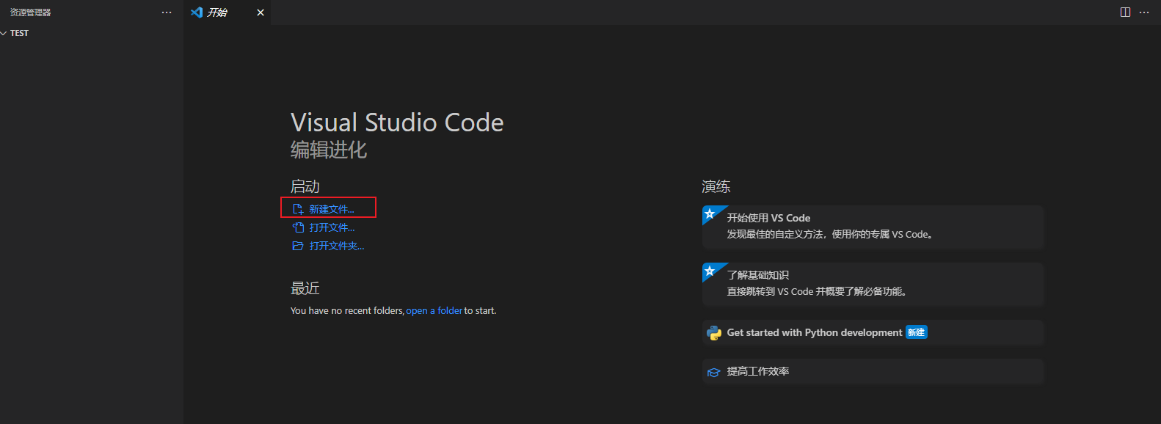Click the 演练 section heading
Image resolution: width=1161 pixels, height=424 pixels.
click(x=716, y=186)
